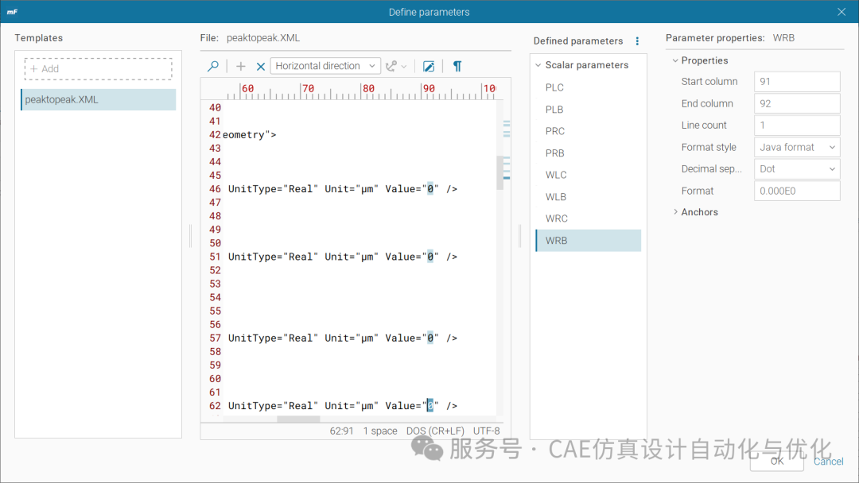This screenshot has height=483, width=859.
Task: Click the anchor tool dropdown icon
Action: 395,66
